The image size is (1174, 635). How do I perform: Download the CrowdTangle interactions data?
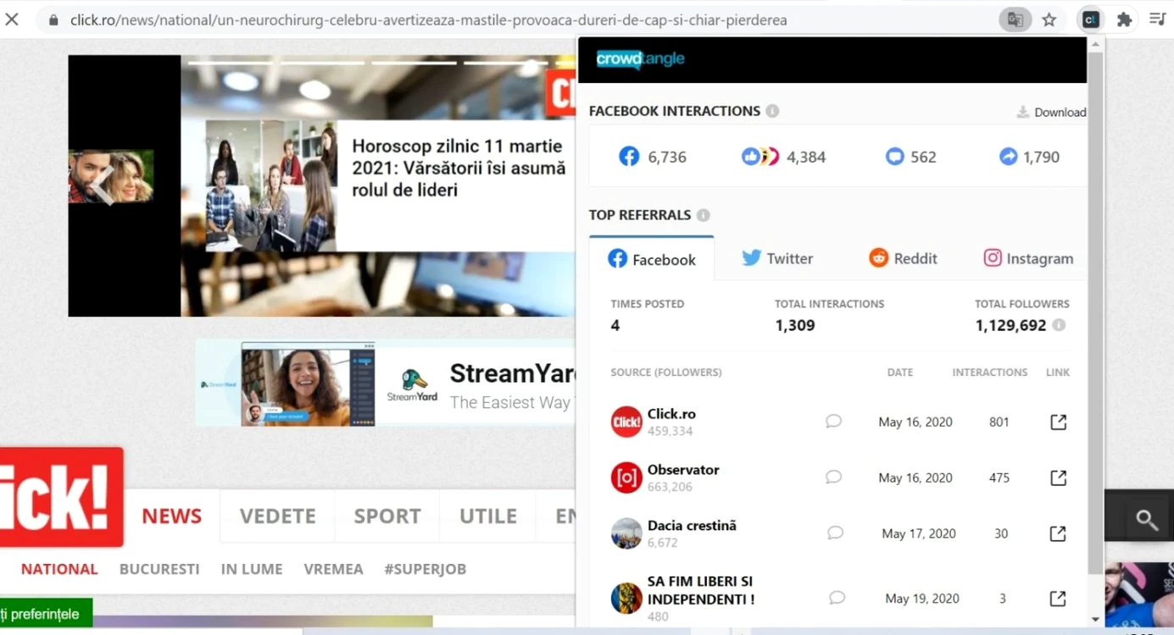pyautogui.click(x=1051, y=112)
